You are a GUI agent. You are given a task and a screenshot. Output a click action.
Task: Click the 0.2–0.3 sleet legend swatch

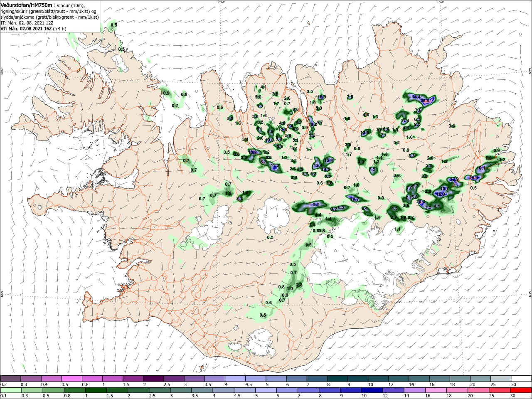pyautogui.click(x=11, y=378)
